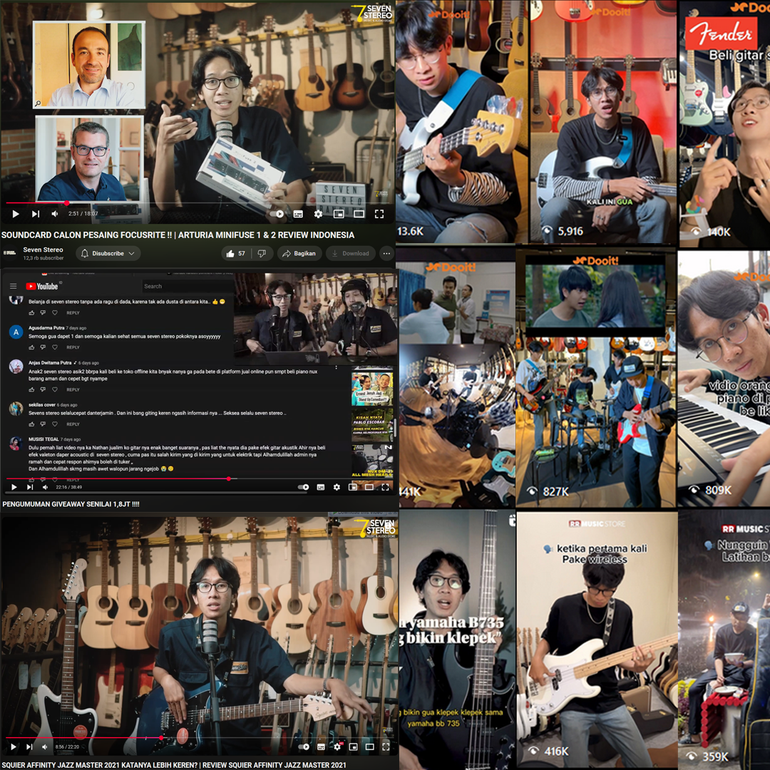Toggle the autoplay switch on the middle player
Screen dimensions: 770x770
(x=303, y=487)
